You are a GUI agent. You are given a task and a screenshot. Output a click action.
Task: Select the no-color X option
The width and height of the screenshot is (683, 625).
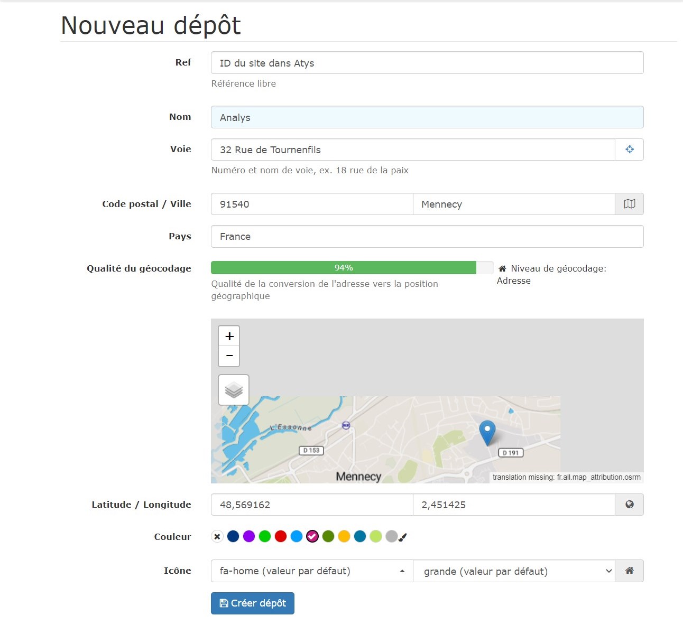pos(217,537)
